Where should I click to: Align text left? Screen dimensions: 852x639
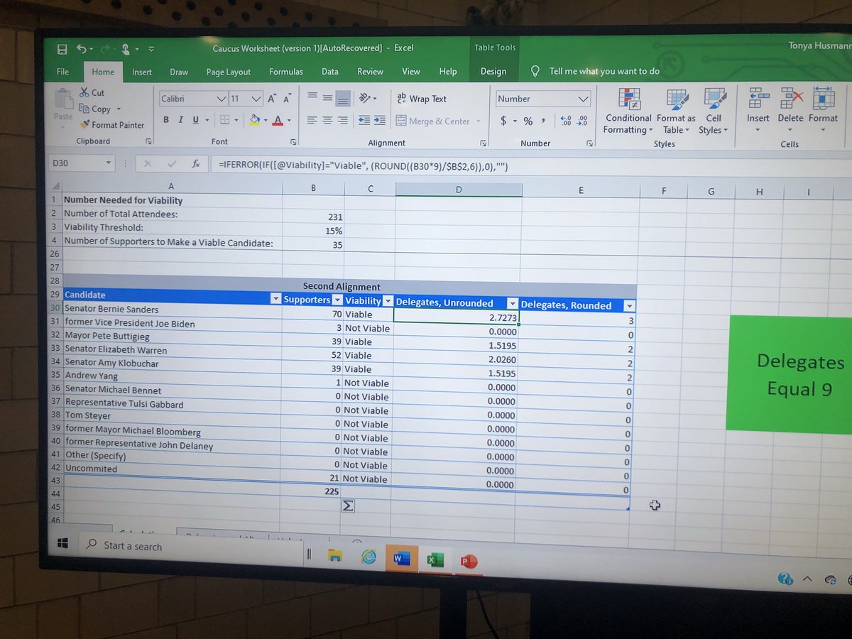click(312, 121)
